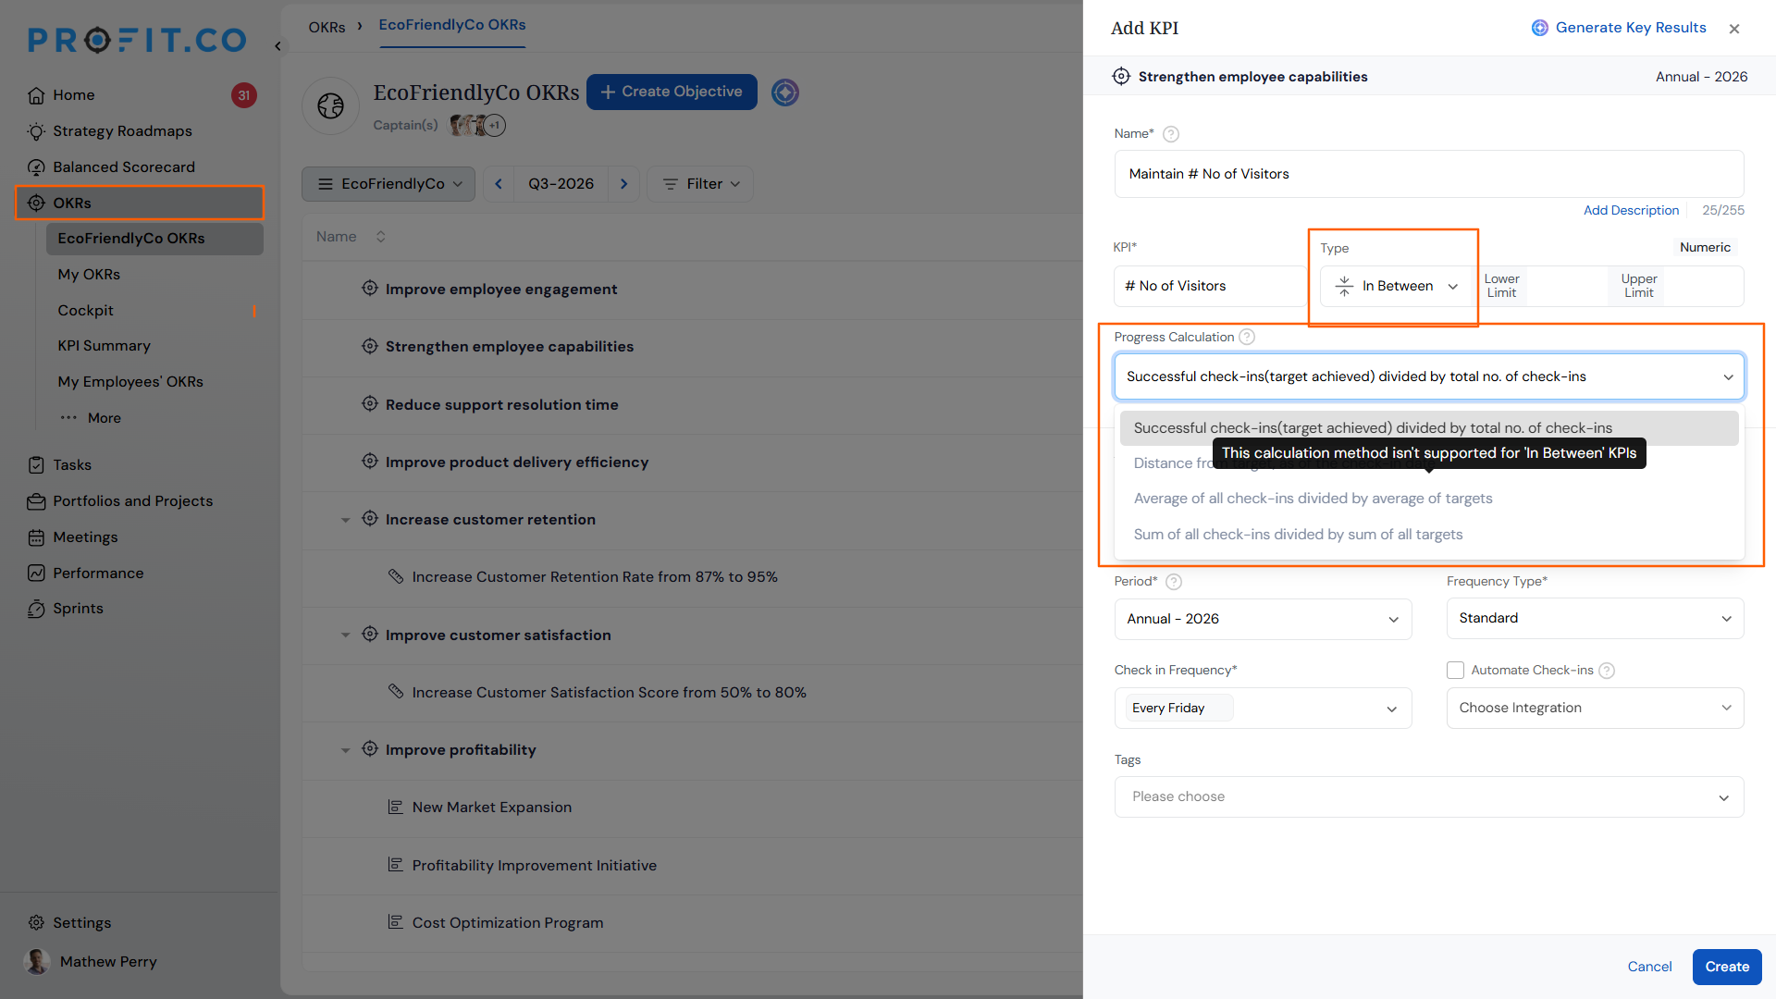Expand More options in sidebar
The height and width of the screenshot is (999, 1776).
[x=91, y=418]
